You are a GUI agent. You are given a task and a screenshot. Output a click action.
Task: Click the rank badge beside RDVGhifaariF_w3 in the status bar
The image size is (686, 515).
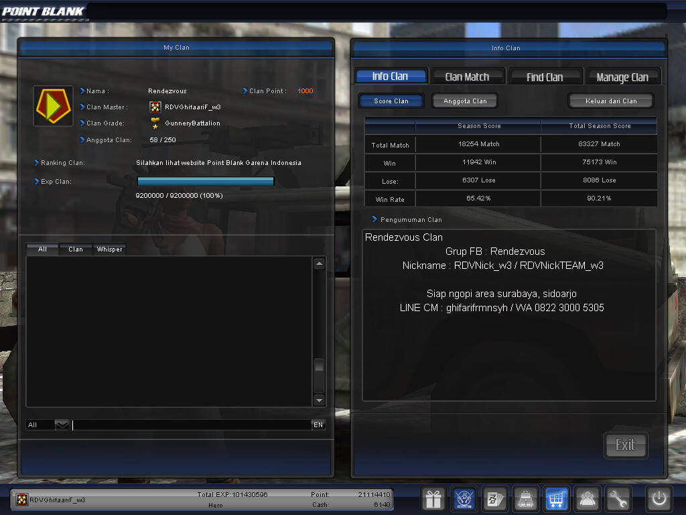click(x=22, y=500)
